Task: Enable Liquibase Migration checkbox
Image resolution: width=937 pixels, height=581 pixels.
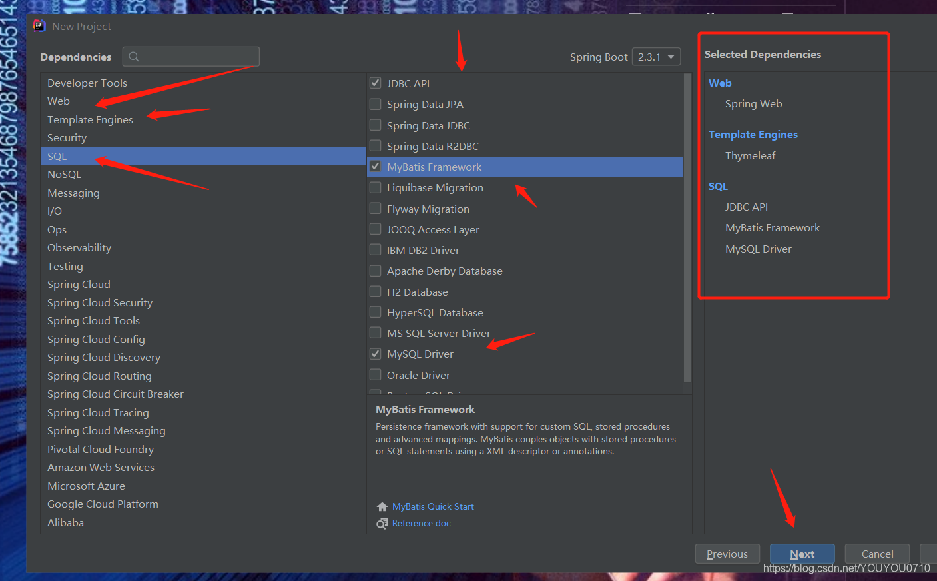Action: coord(376,187)
